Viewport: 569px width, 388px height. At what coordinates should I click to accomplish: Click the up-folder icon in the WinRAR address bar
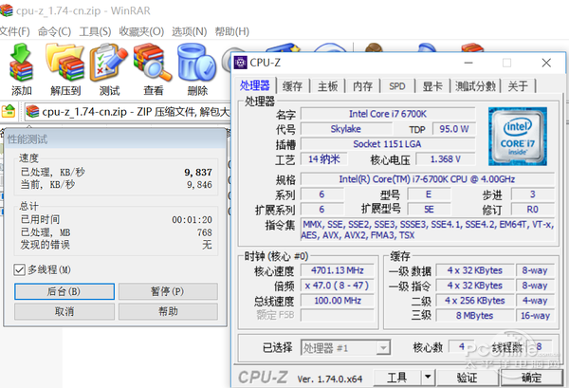(x=9, y=111)
